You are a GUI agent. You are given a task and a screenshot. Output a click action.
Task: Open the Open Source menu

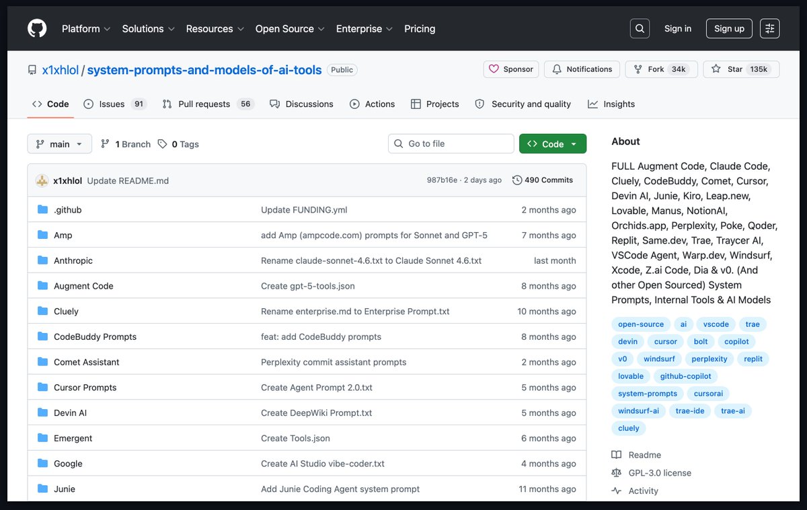pos(290,29)
